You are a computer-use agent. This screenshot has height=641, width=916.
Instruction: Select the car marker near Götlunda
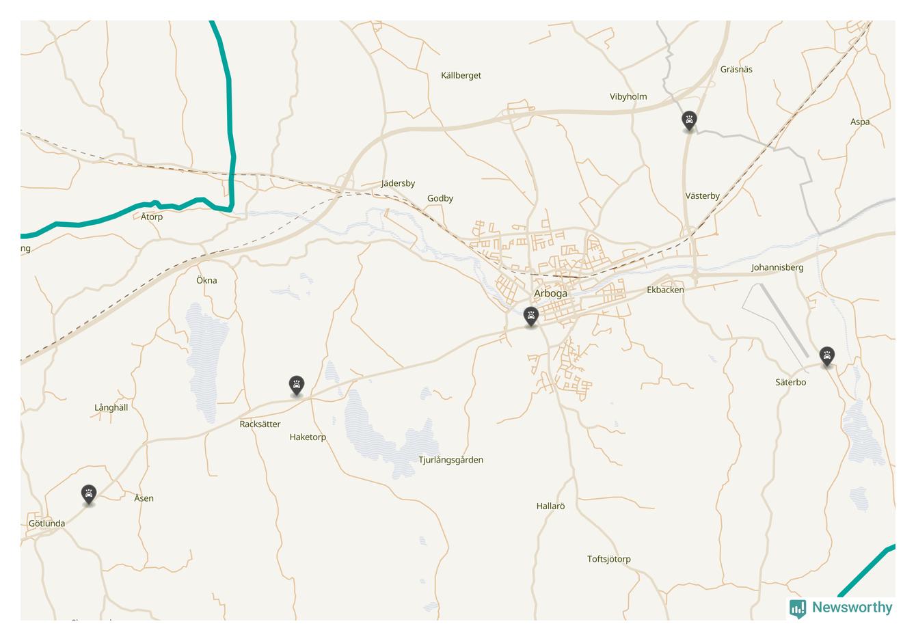coord(89,495)
